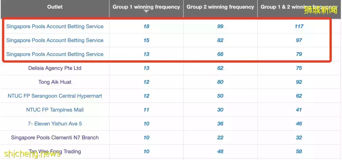
Task: Select the Tan Wee Fong Trading outlet name
Action: coord(55,151)
